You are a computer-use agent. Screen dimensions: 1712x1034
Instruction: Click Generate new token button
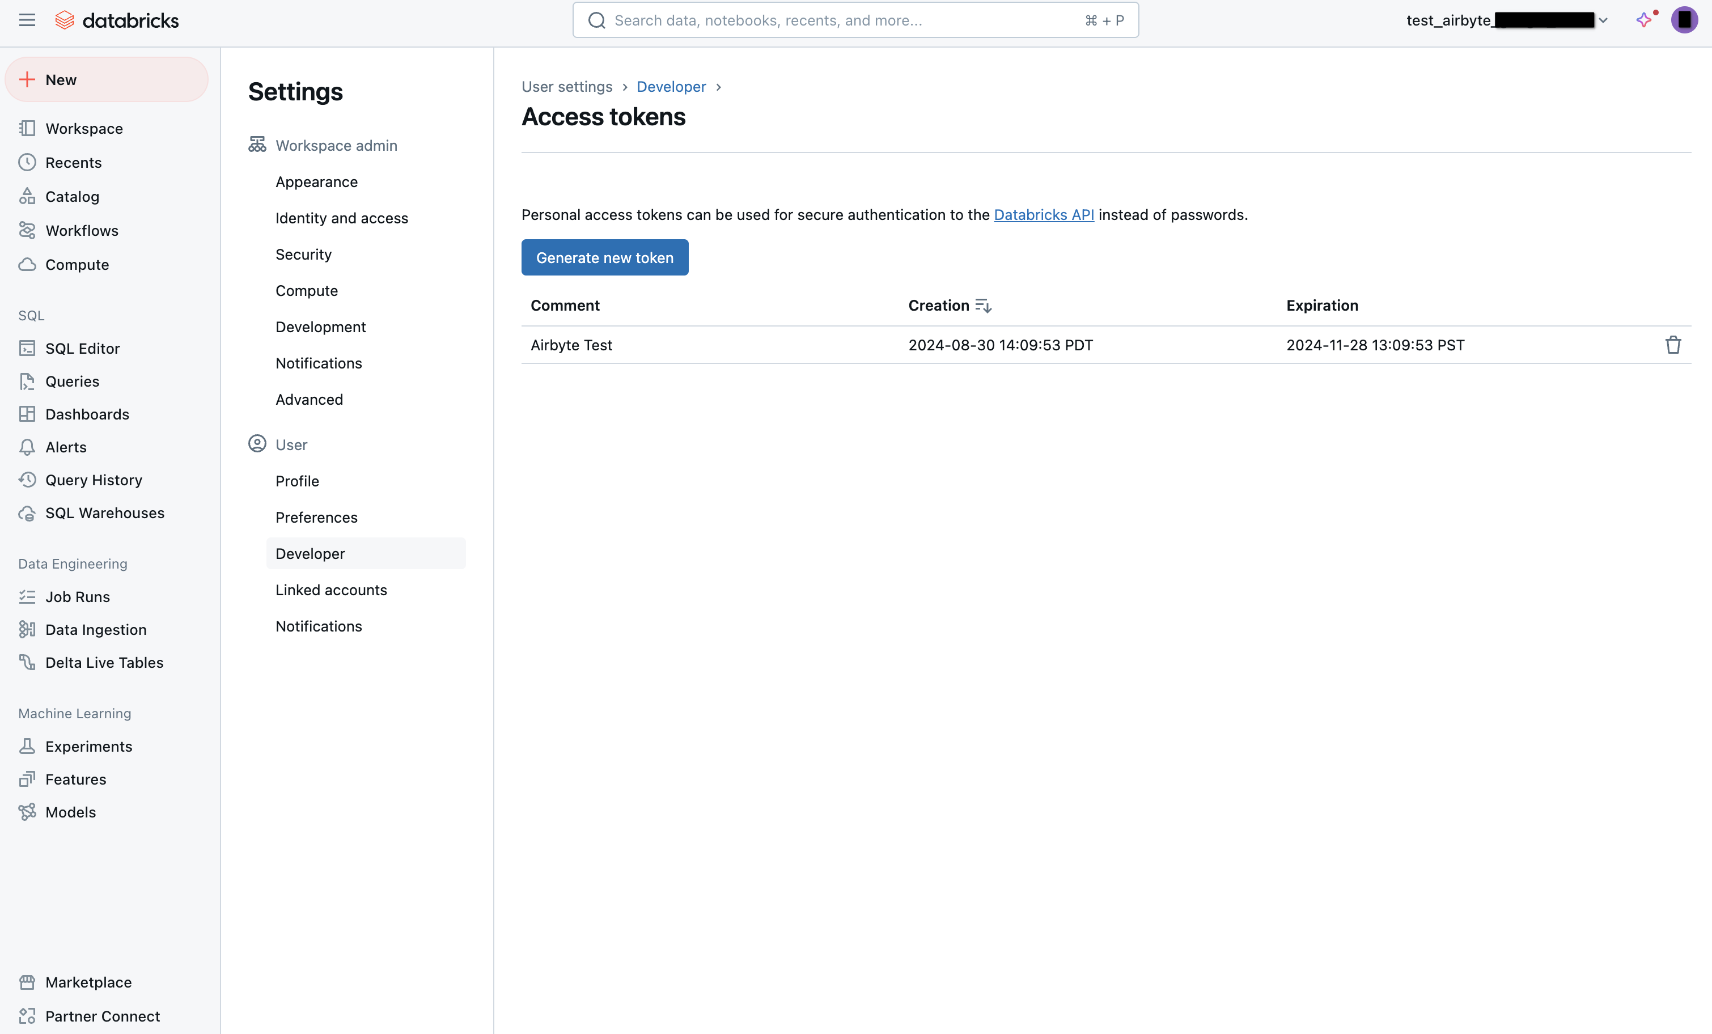(604, 258)
